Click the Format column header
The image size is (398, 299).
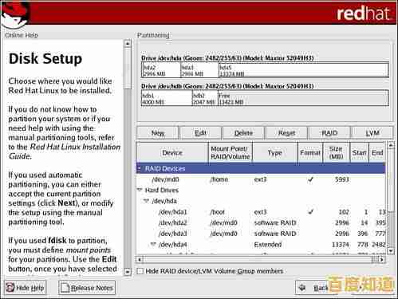pyautogui.click(x=310, y=152)
